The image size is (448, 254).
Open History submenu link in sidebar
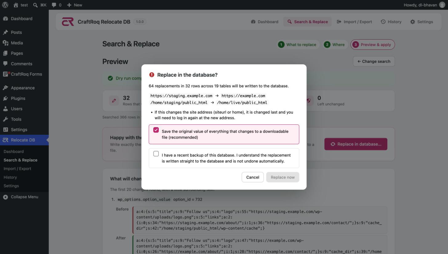click(10, 177)
